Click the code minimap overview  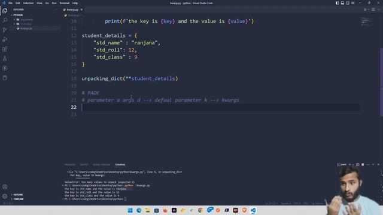tap(367, 21)
